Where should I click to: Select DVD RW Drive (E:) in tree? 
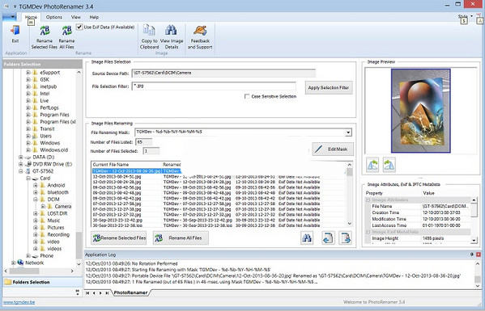click(x=53, y=164)
